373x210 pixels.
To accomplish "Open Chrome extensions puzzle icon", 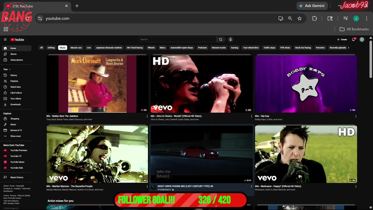I will (314, 18).
